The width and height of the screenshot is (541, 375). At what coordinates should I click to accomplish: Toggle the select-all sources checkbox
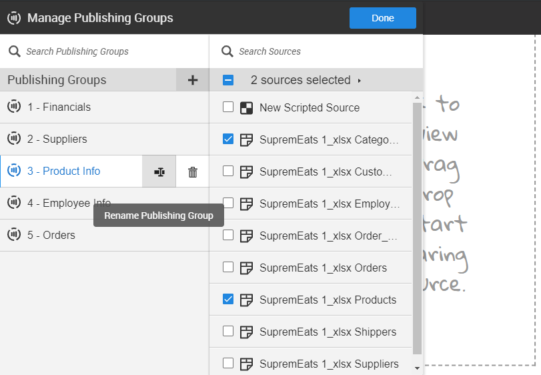click(x=228, y=80)
